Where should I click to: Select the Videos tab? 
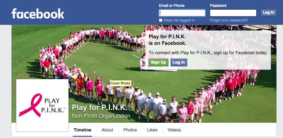coord(174,130)
